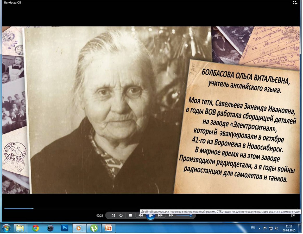Toggle repeat playback mode
Image resolution: width=303 pixels, height=234 pixels.
[121, 215]
